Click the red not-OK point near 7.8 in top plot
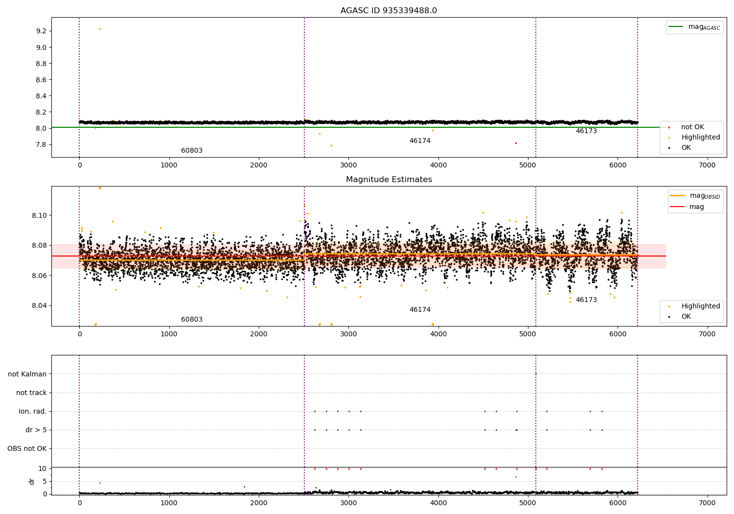Viewport: 734px width, 514px height. pyautogui.click(x=516, y=143)
